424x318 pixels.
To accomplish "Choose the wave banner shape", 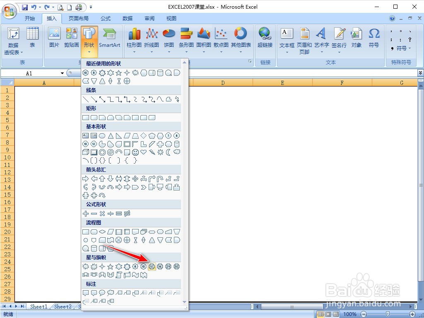I will (x=135, y=275).
